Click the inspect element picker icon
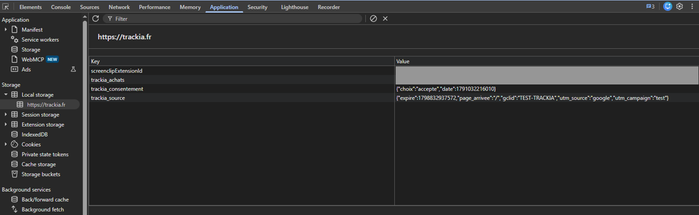699x215 pixels. (x=6, y=7)
